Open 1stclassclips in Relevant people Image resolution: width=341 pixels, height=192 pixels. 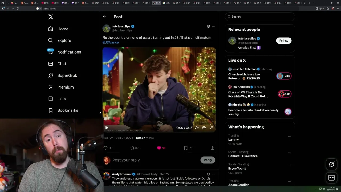[247, 38]
